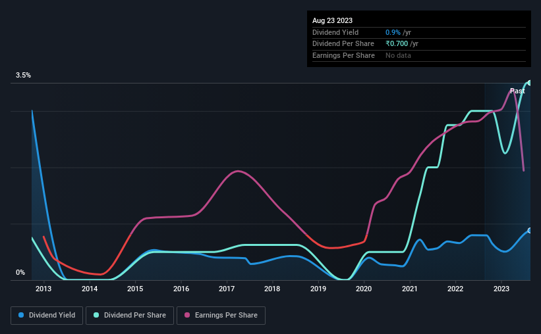
Task: Toggle the Dividend Per Share legend button
Action: (130, 315)
